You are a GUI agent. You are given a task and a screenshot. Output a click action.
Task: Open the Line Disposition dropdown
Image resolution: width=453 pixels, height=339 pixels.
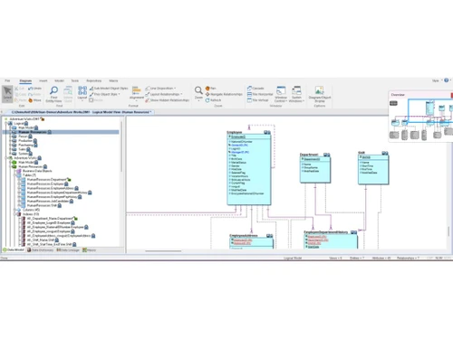coord(160,89)
